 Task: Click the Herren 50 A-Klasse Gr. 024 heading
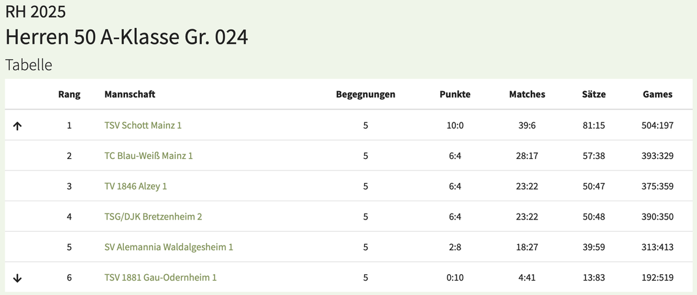pyautogui.click(x=126, y=37)
